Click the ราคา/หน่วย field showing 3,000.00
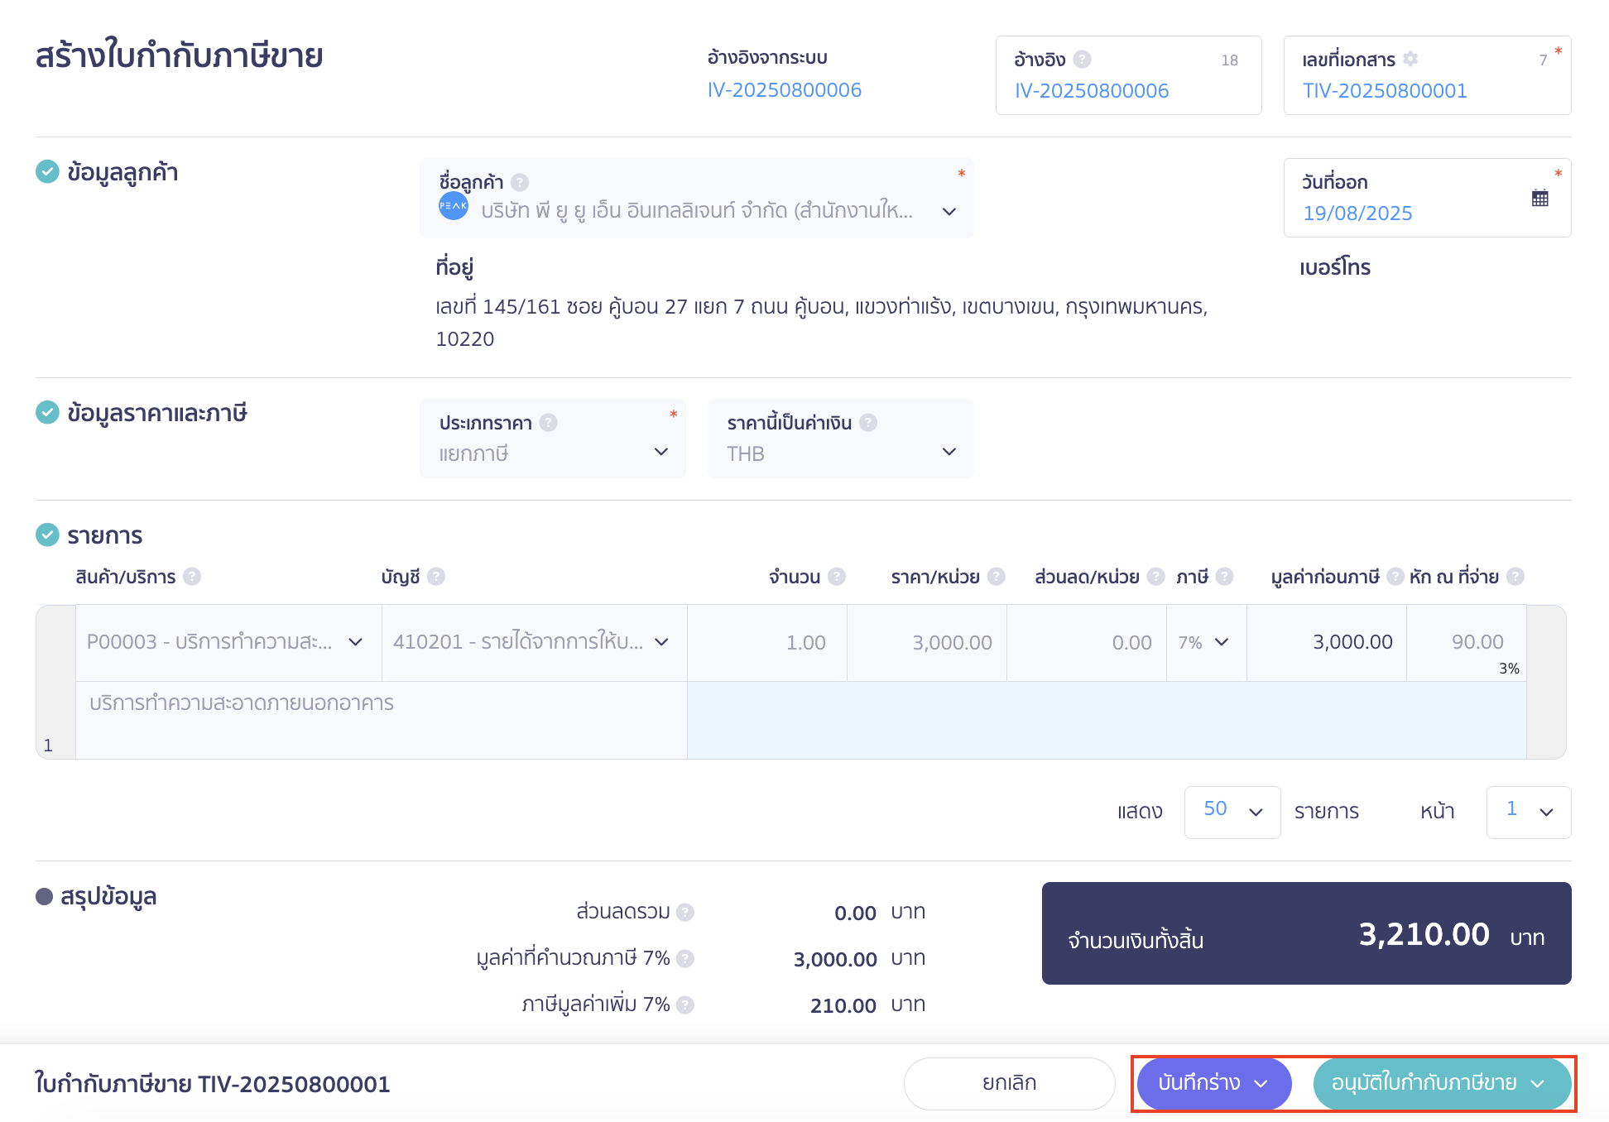 927,642
